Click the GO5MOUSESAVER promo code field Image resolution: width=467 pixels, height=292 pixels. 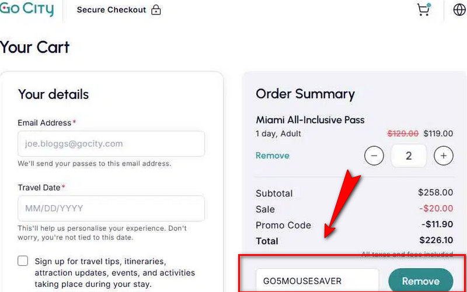pyautogui.click(x=317, y=281)
